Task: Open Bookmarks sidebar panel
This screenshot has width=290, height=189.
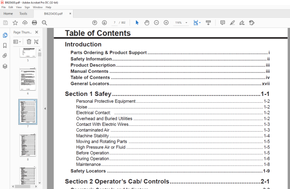Action: [5, 45]
